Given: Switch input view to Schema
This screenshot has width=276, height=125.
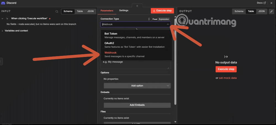Looking at the screenshot, I should [x=68, y=11].
